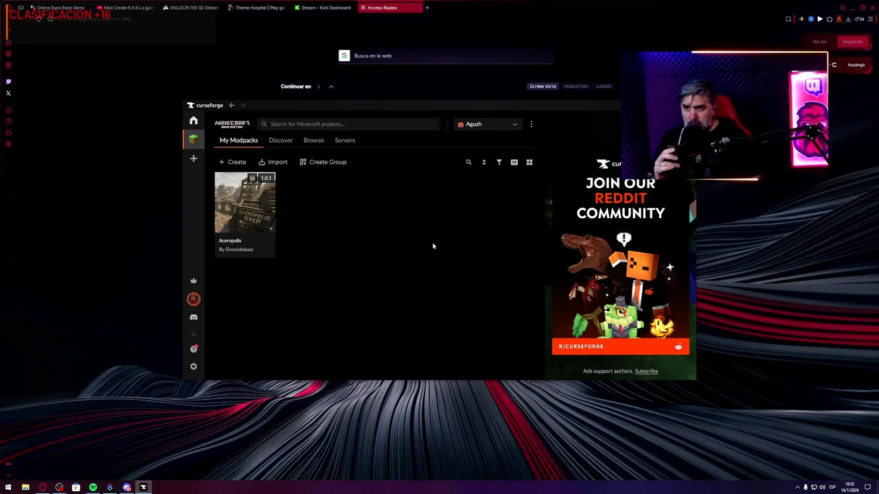The image size is (879, 494).
Task: Click the taskbar volume speaker icon
Action: click(823, 487)
